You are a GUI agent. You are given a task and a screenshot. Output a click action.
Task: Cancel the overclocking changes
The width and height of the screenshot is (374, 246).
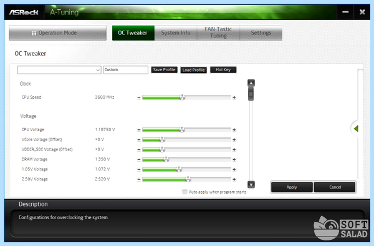pyautogui.click(x=335, y=187)
